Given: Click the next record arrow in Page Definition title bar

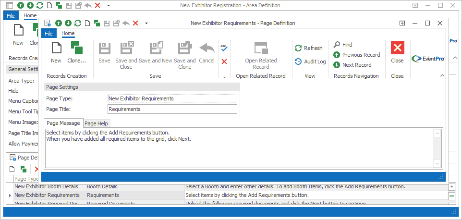Looking at the screenshot, I should [68, 23].
